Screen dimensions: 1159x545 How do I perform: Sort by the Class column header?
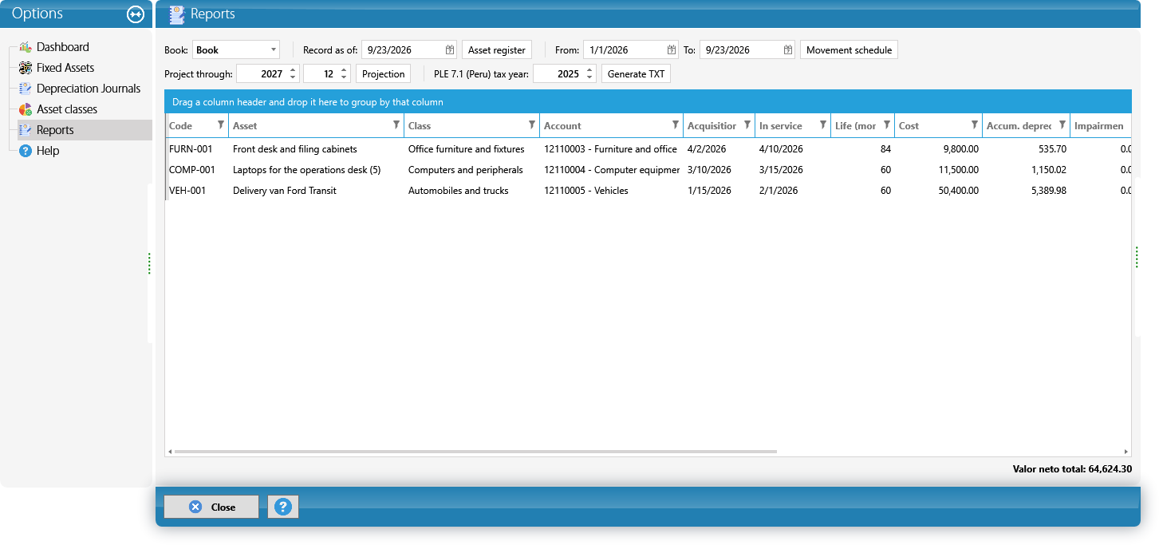click(420, 125)
